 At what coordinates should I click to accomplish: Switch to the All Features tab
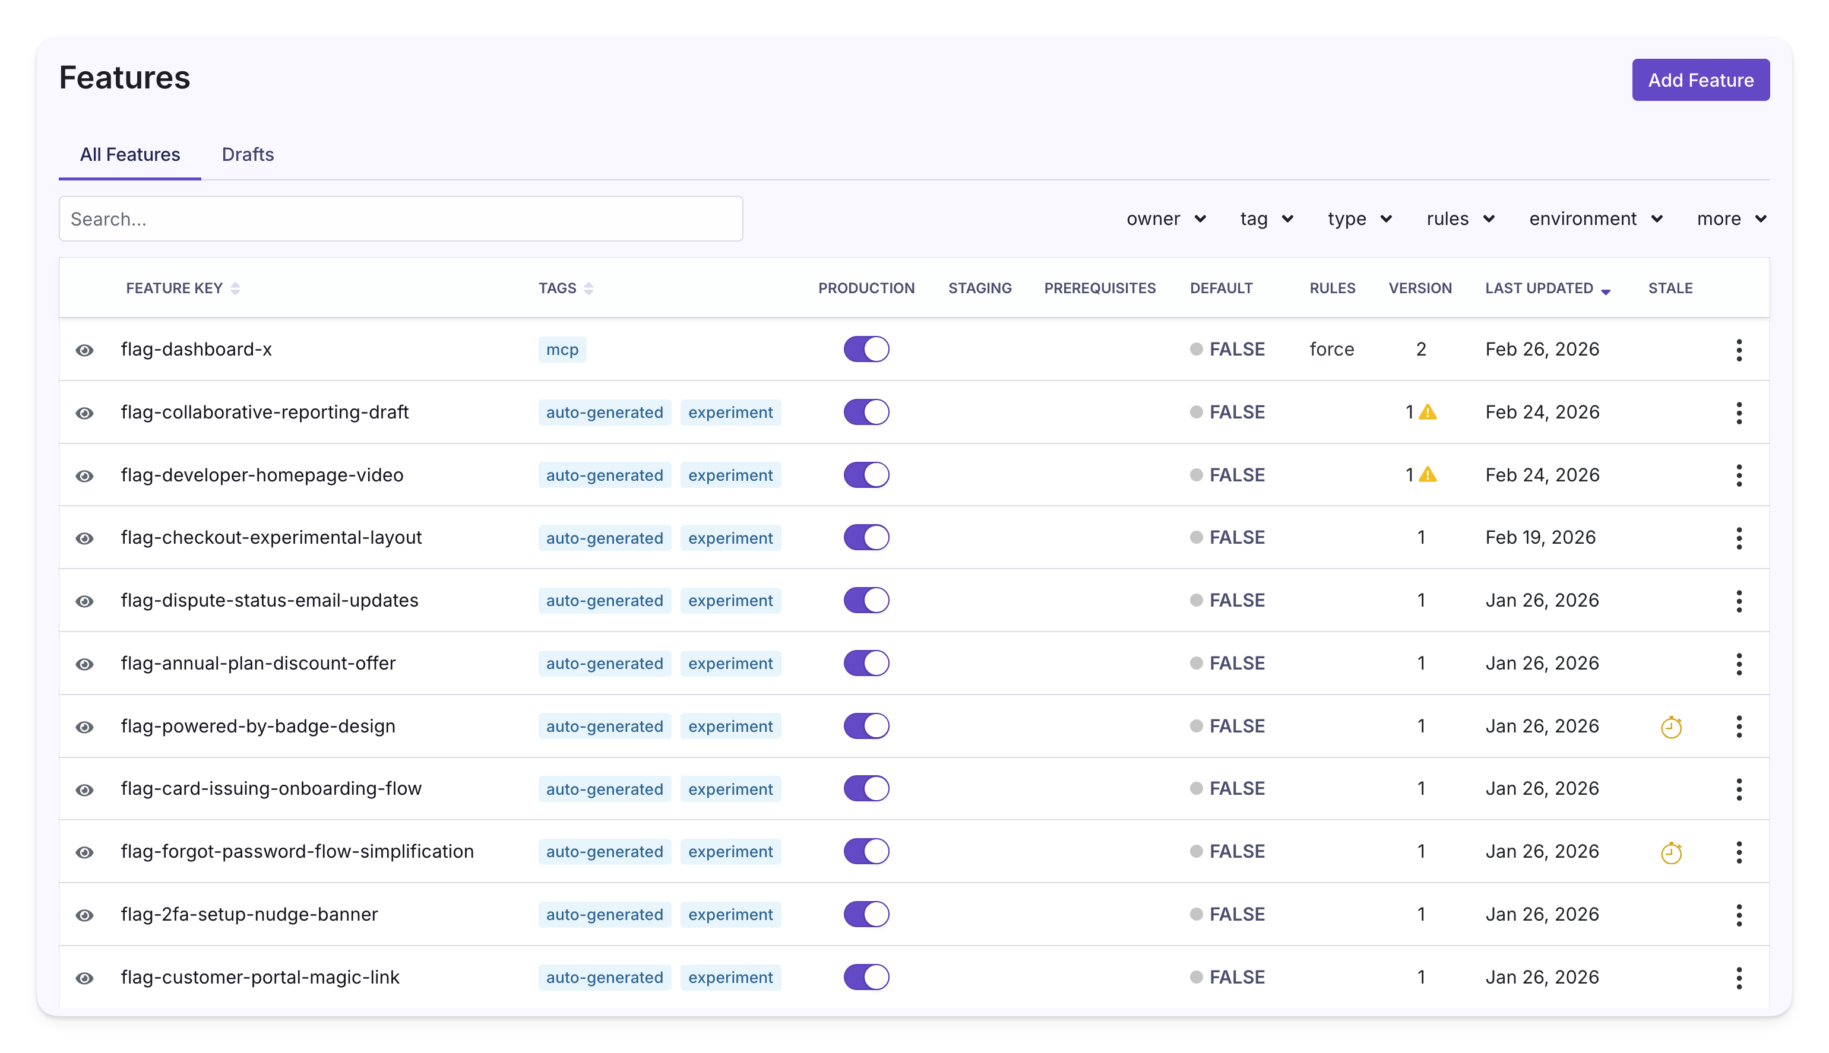pos(129,154)
